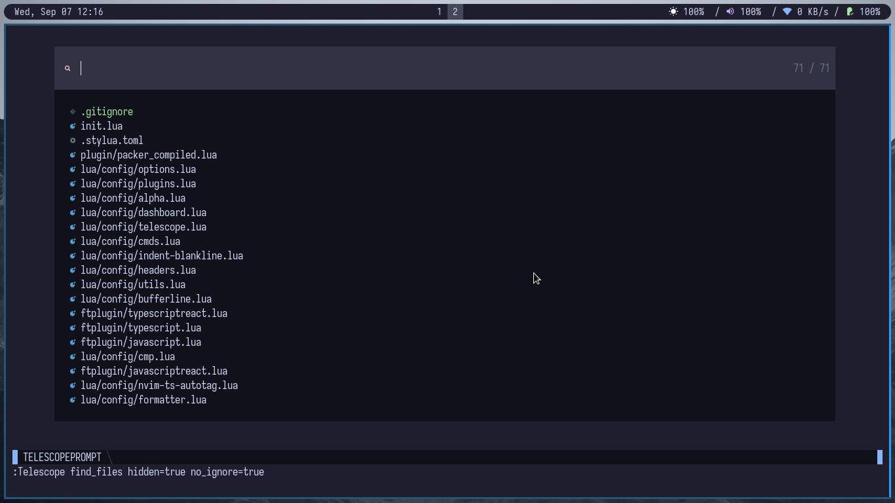Viewport: 895px width, 503px height.
Task: Click the 0 KB/s network speed readout
Action: [812, 12]
